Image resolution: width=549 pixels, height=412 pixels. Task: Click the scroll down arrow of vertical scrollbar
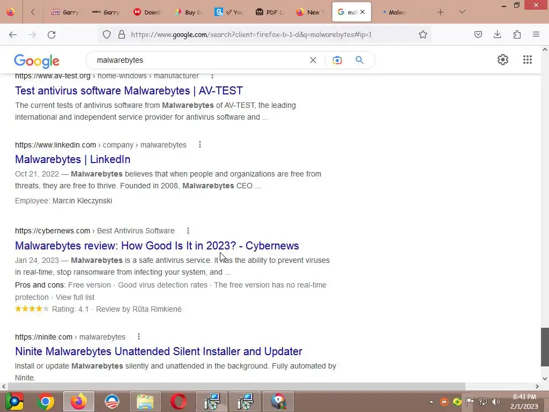[x=545, y=378]
